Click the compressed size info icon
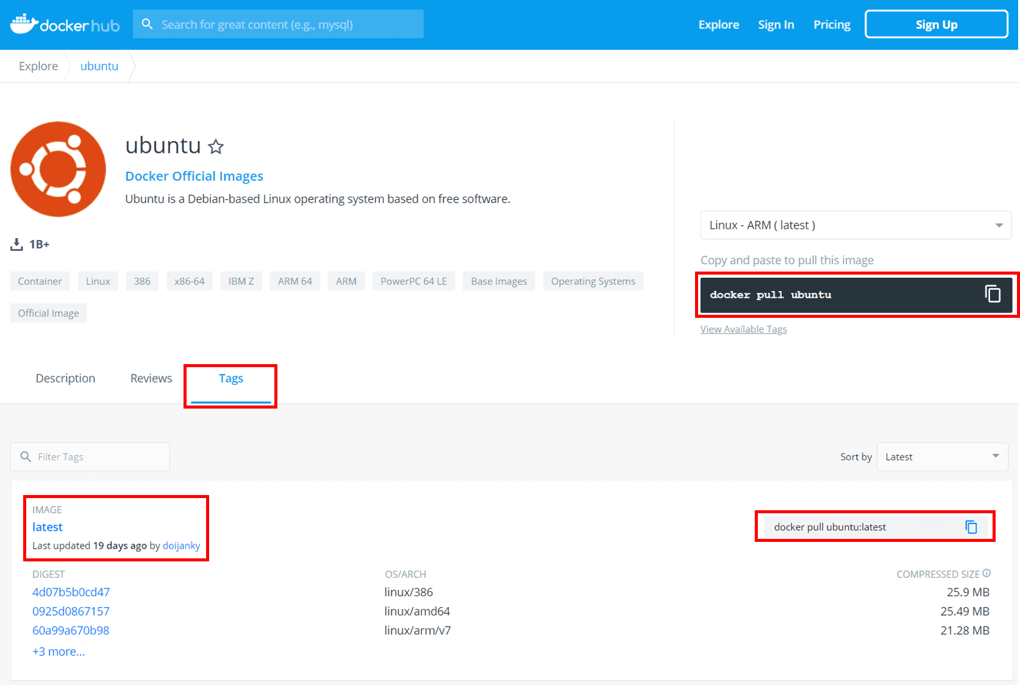The image size is (1020, 685). click(986, 573)
